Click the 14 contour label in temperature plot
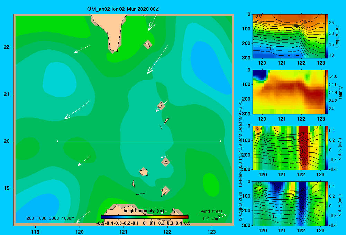 click(272, 48)
